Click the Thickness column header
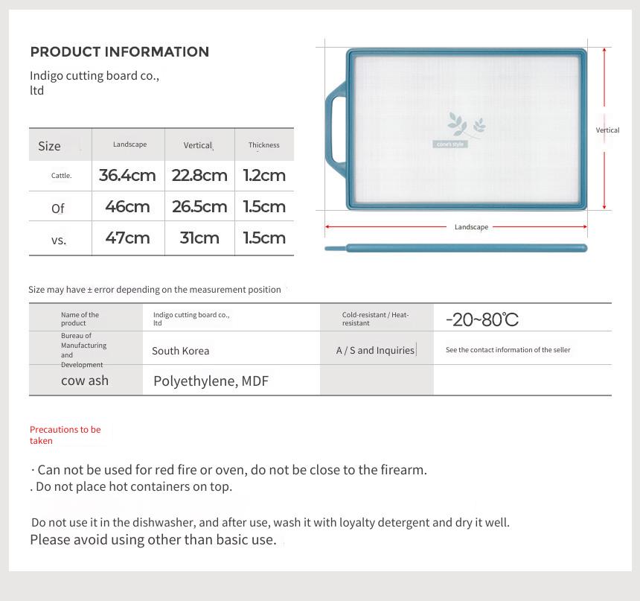The height and width of the screenshot is (601, 640). tap(264, 145)
